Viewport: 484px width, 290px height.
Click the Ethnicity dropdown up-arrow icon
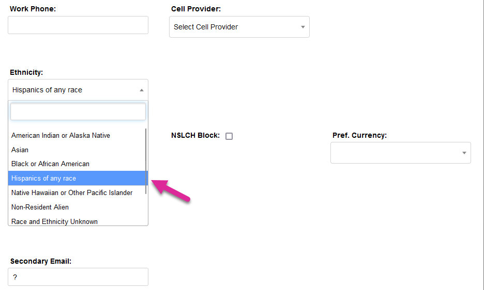pos(142,90)
